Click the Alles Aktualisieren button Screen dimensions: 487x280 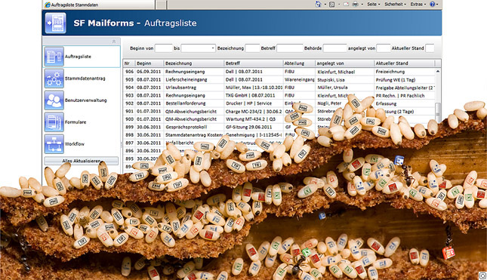(x=82, y=161)
